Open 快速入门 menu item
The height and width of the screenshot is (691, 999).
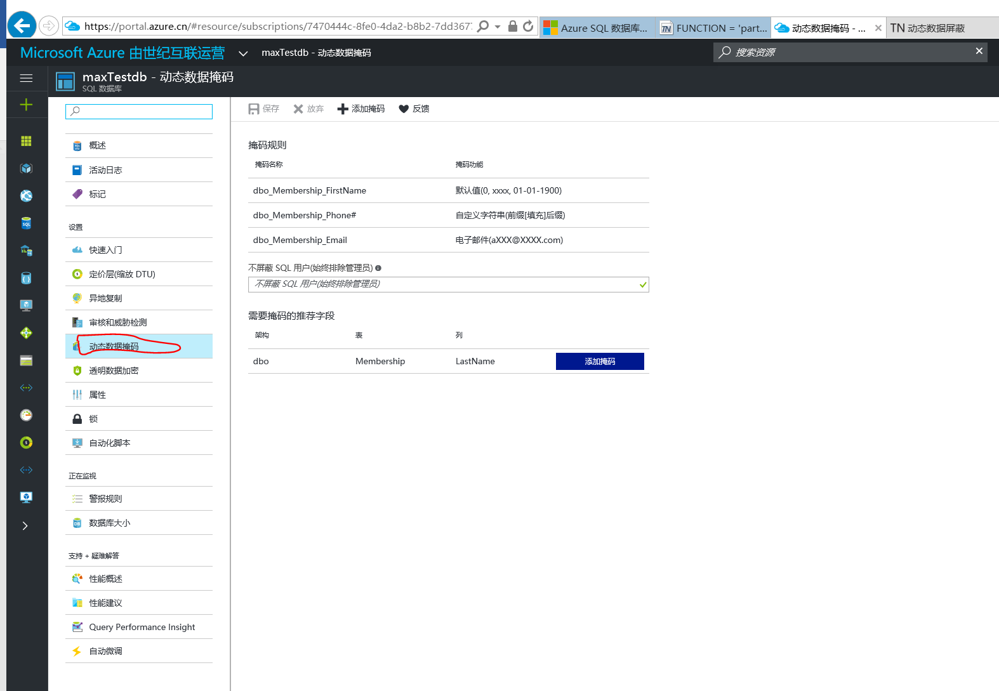click(139, 250)
